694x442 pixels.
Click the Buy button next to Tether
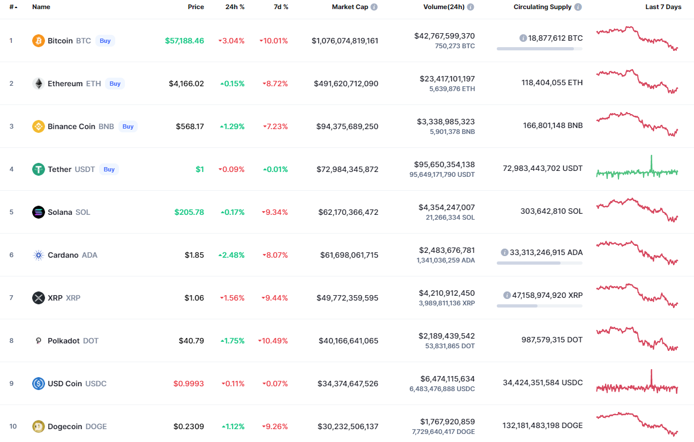coord(109,169)
